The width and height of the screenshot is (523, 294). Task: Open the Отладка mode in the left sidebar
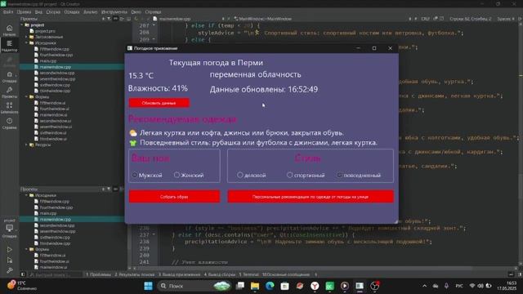[9, 77]
